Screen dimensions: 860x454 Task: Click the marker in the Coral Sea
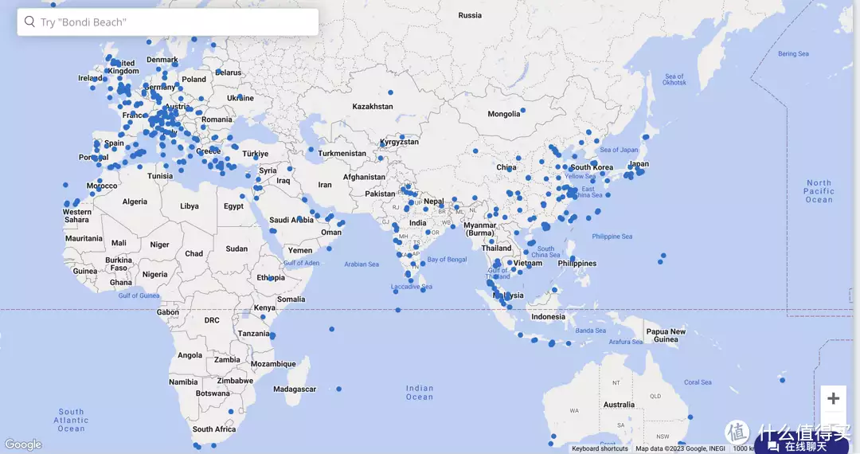click(783, 380)
